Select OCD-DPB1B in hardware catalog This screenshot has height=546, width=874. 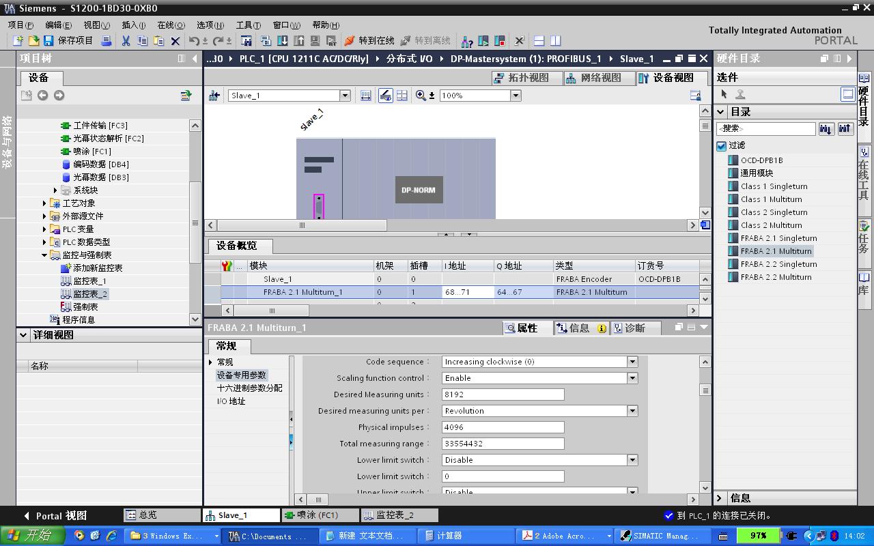coord(762,160)
